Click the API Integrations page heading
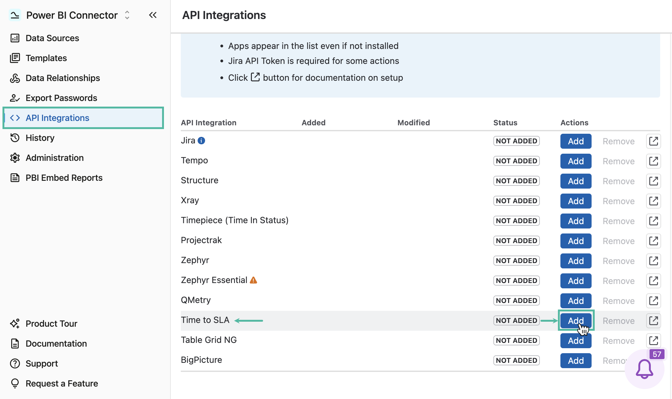This screenshot has width=672, height=399. pos(224,15)
